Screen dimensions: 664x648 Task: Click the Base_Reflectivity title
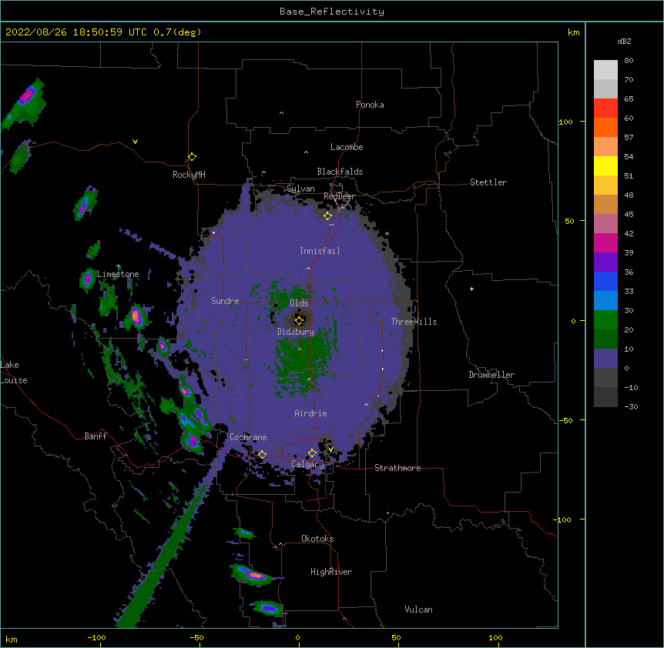331,12
